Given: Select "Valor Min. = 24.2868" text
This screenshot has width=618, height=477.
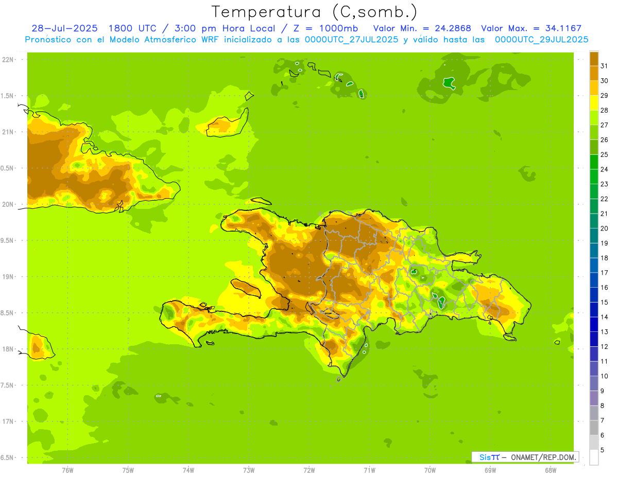Looking at the screenshot, I should click(x=422, y=28).
